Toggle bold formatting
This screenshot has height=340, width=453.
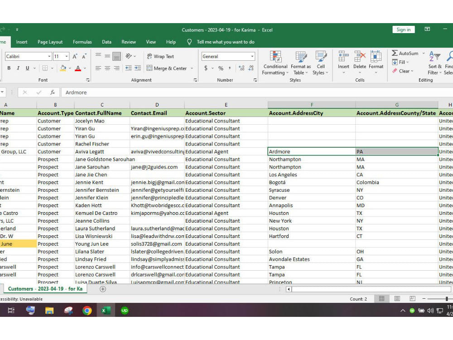9,67
